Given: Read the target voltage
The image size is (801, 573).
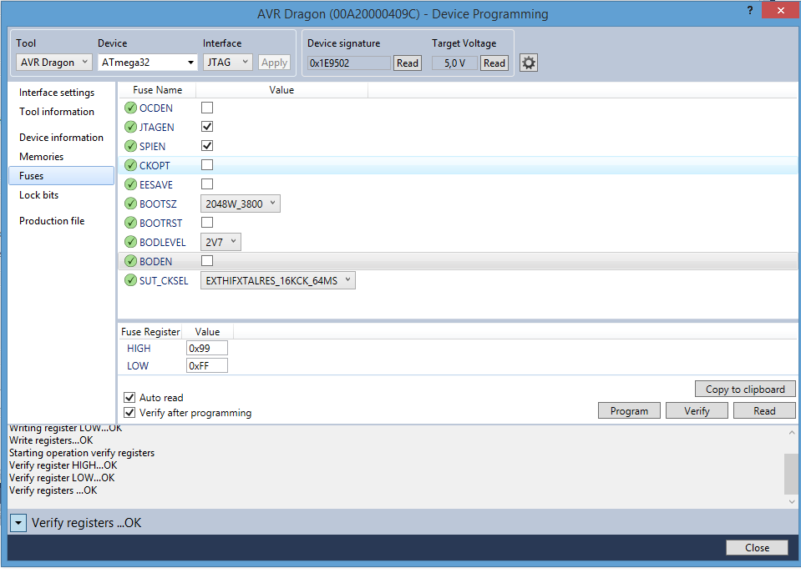Looking at the screenshot, I should coord(494,63).
